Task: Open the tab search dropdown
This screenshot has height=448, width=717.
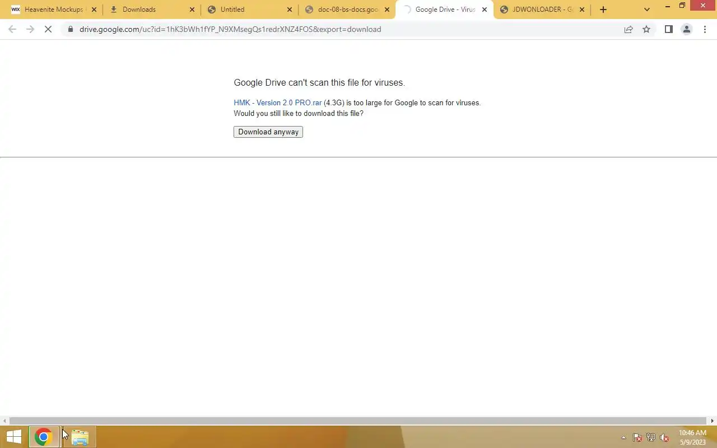Action: [647, 10]
